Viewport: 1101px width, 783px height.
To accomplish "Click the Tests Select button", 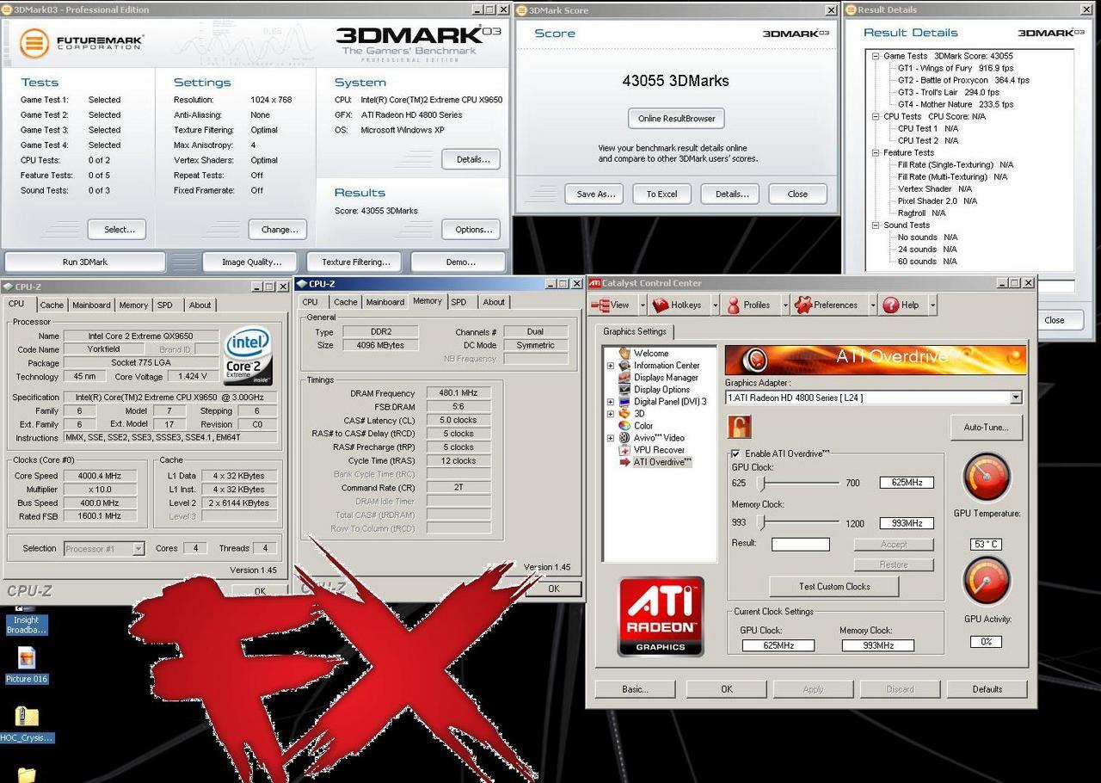I will pyautogui.click(x=117, y=229).
